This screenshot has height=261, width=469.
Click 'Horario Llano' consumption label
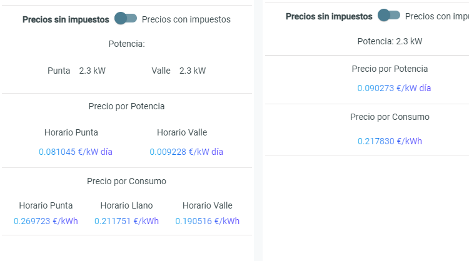click(x=126, y=205)
